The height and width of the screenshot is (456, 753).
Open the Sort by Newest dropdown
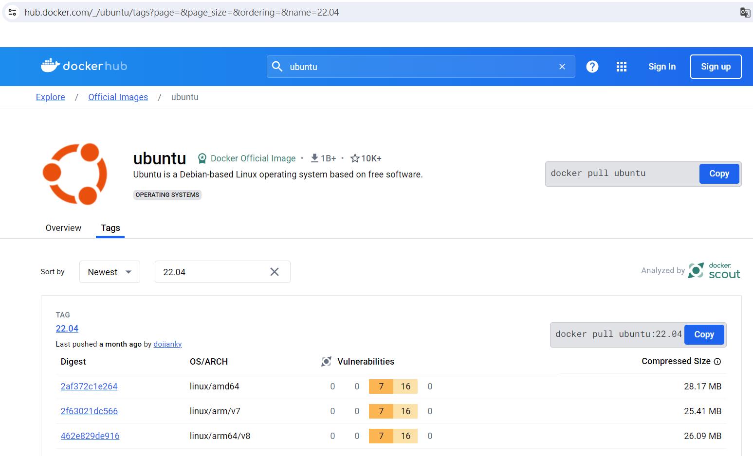(x=110, y=272)
